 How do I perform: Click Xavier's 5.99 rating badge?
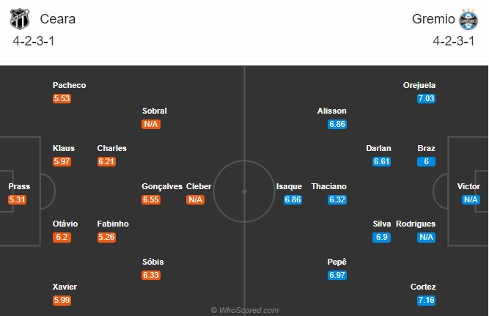pyautogui.click(x=62, y=300)
